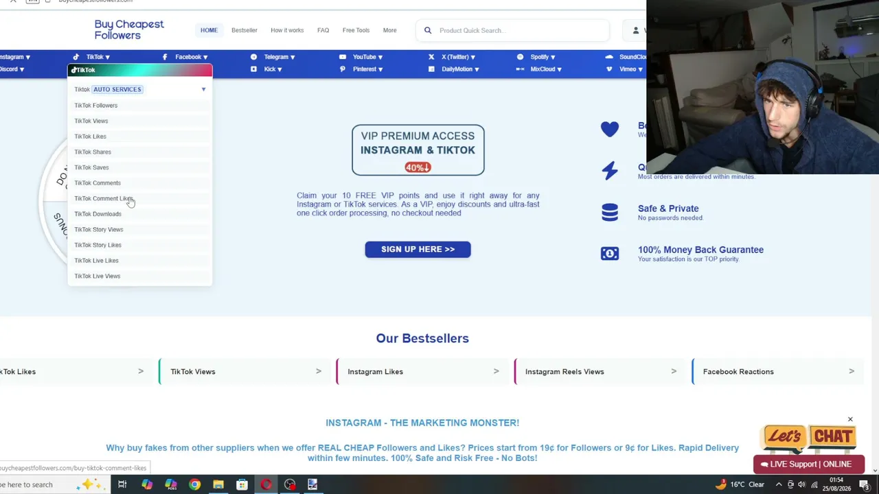Open File Explorer from the taskbar
The height and width of the screenshot is (494, 879).
tap(218, 484)
